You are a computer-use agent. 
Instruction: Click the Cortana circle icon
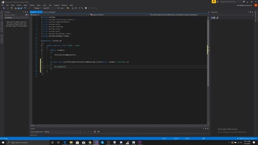coord(52,142)
